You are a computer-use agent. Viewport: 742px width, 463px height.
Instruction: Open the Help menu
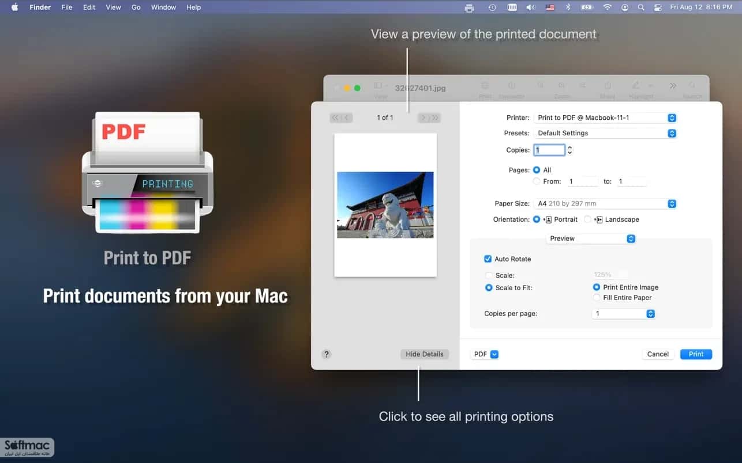194,7
